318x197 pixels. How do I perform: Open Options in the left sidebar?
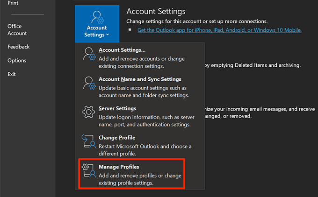(17, 60)
